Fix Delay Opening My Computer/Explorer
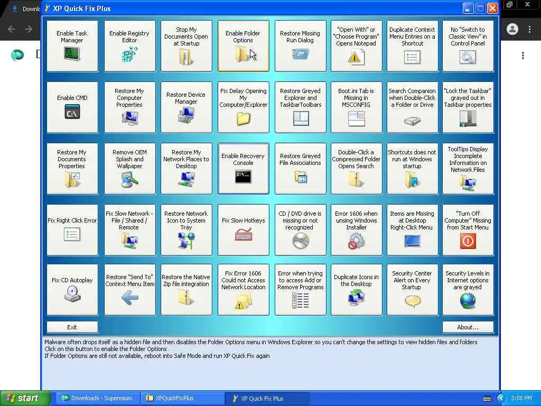The height and width of the screenshot is (406, 541). [243, 107]
